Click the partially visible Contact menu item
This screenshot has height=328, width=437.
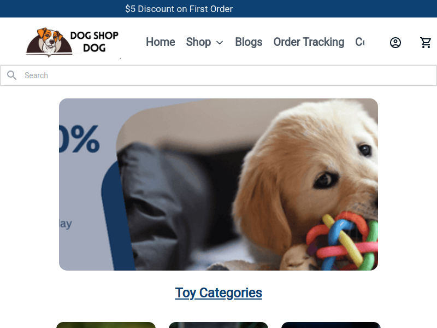pyautogui.click(x=360, y=42)
